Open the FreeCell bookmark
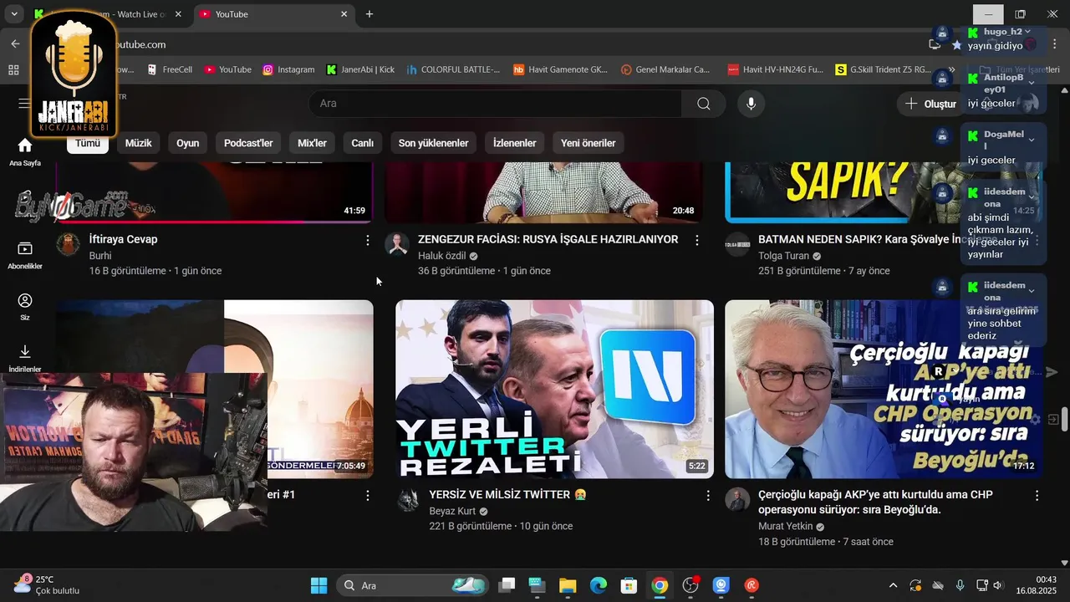Viewport: 1070px width, 602px height. click(170, 70)
